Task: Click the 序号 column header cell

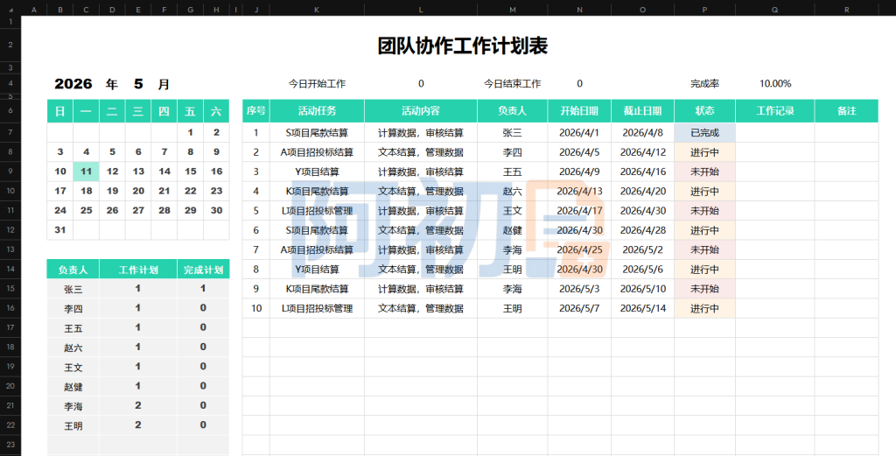Action: 256,111
